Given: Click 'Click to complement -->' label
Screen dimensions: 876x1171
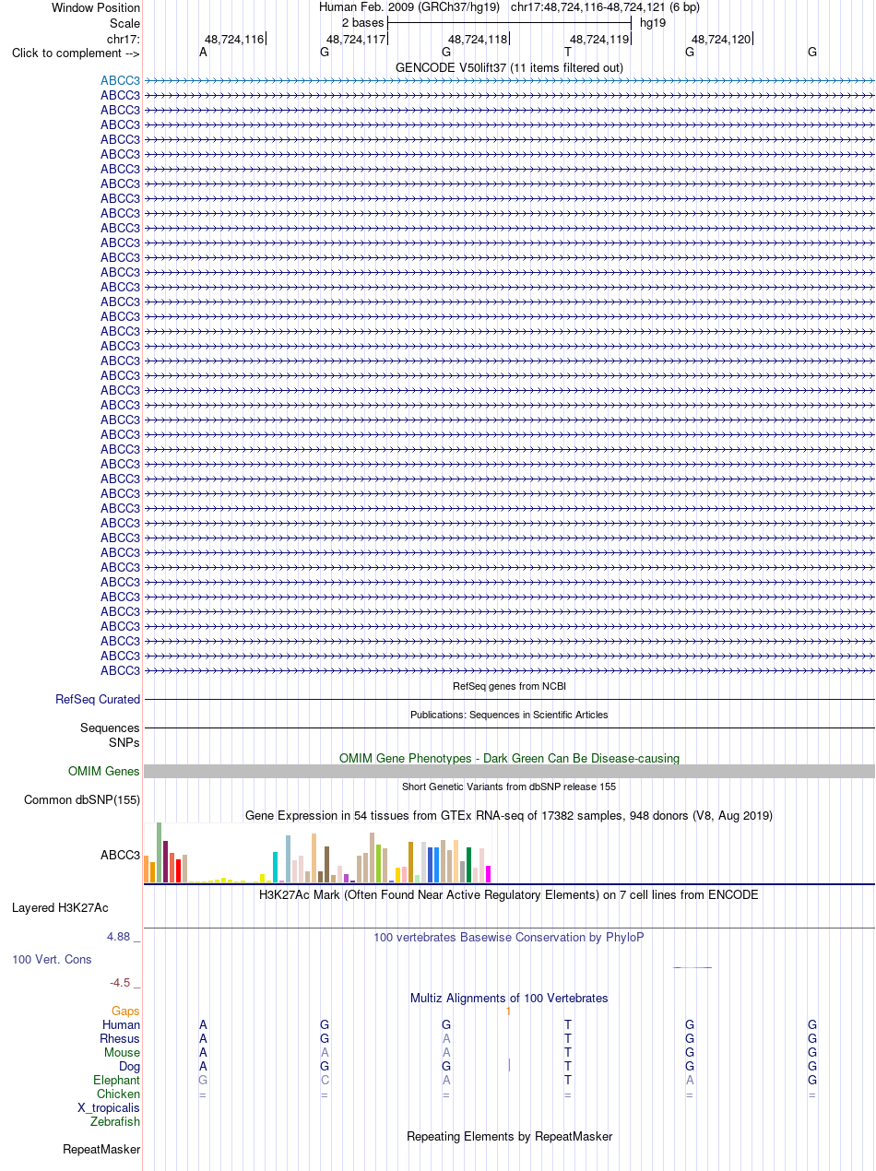Looking at the screenshot, I should (x=76, y=53).
